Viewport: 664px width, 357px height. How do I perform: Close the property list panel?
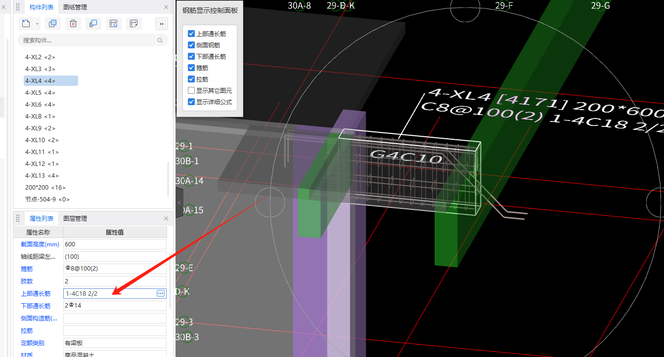pyautogui.click(x=166, y=218)
